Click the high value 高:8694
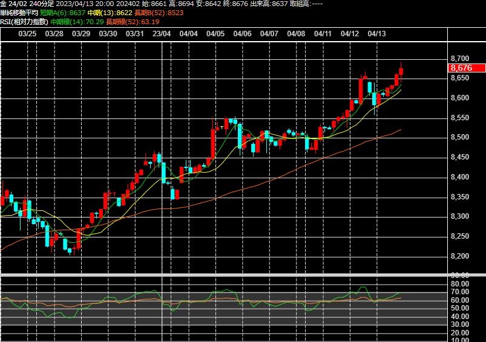This screenshot has width=486, height=342. pos(182,4)
